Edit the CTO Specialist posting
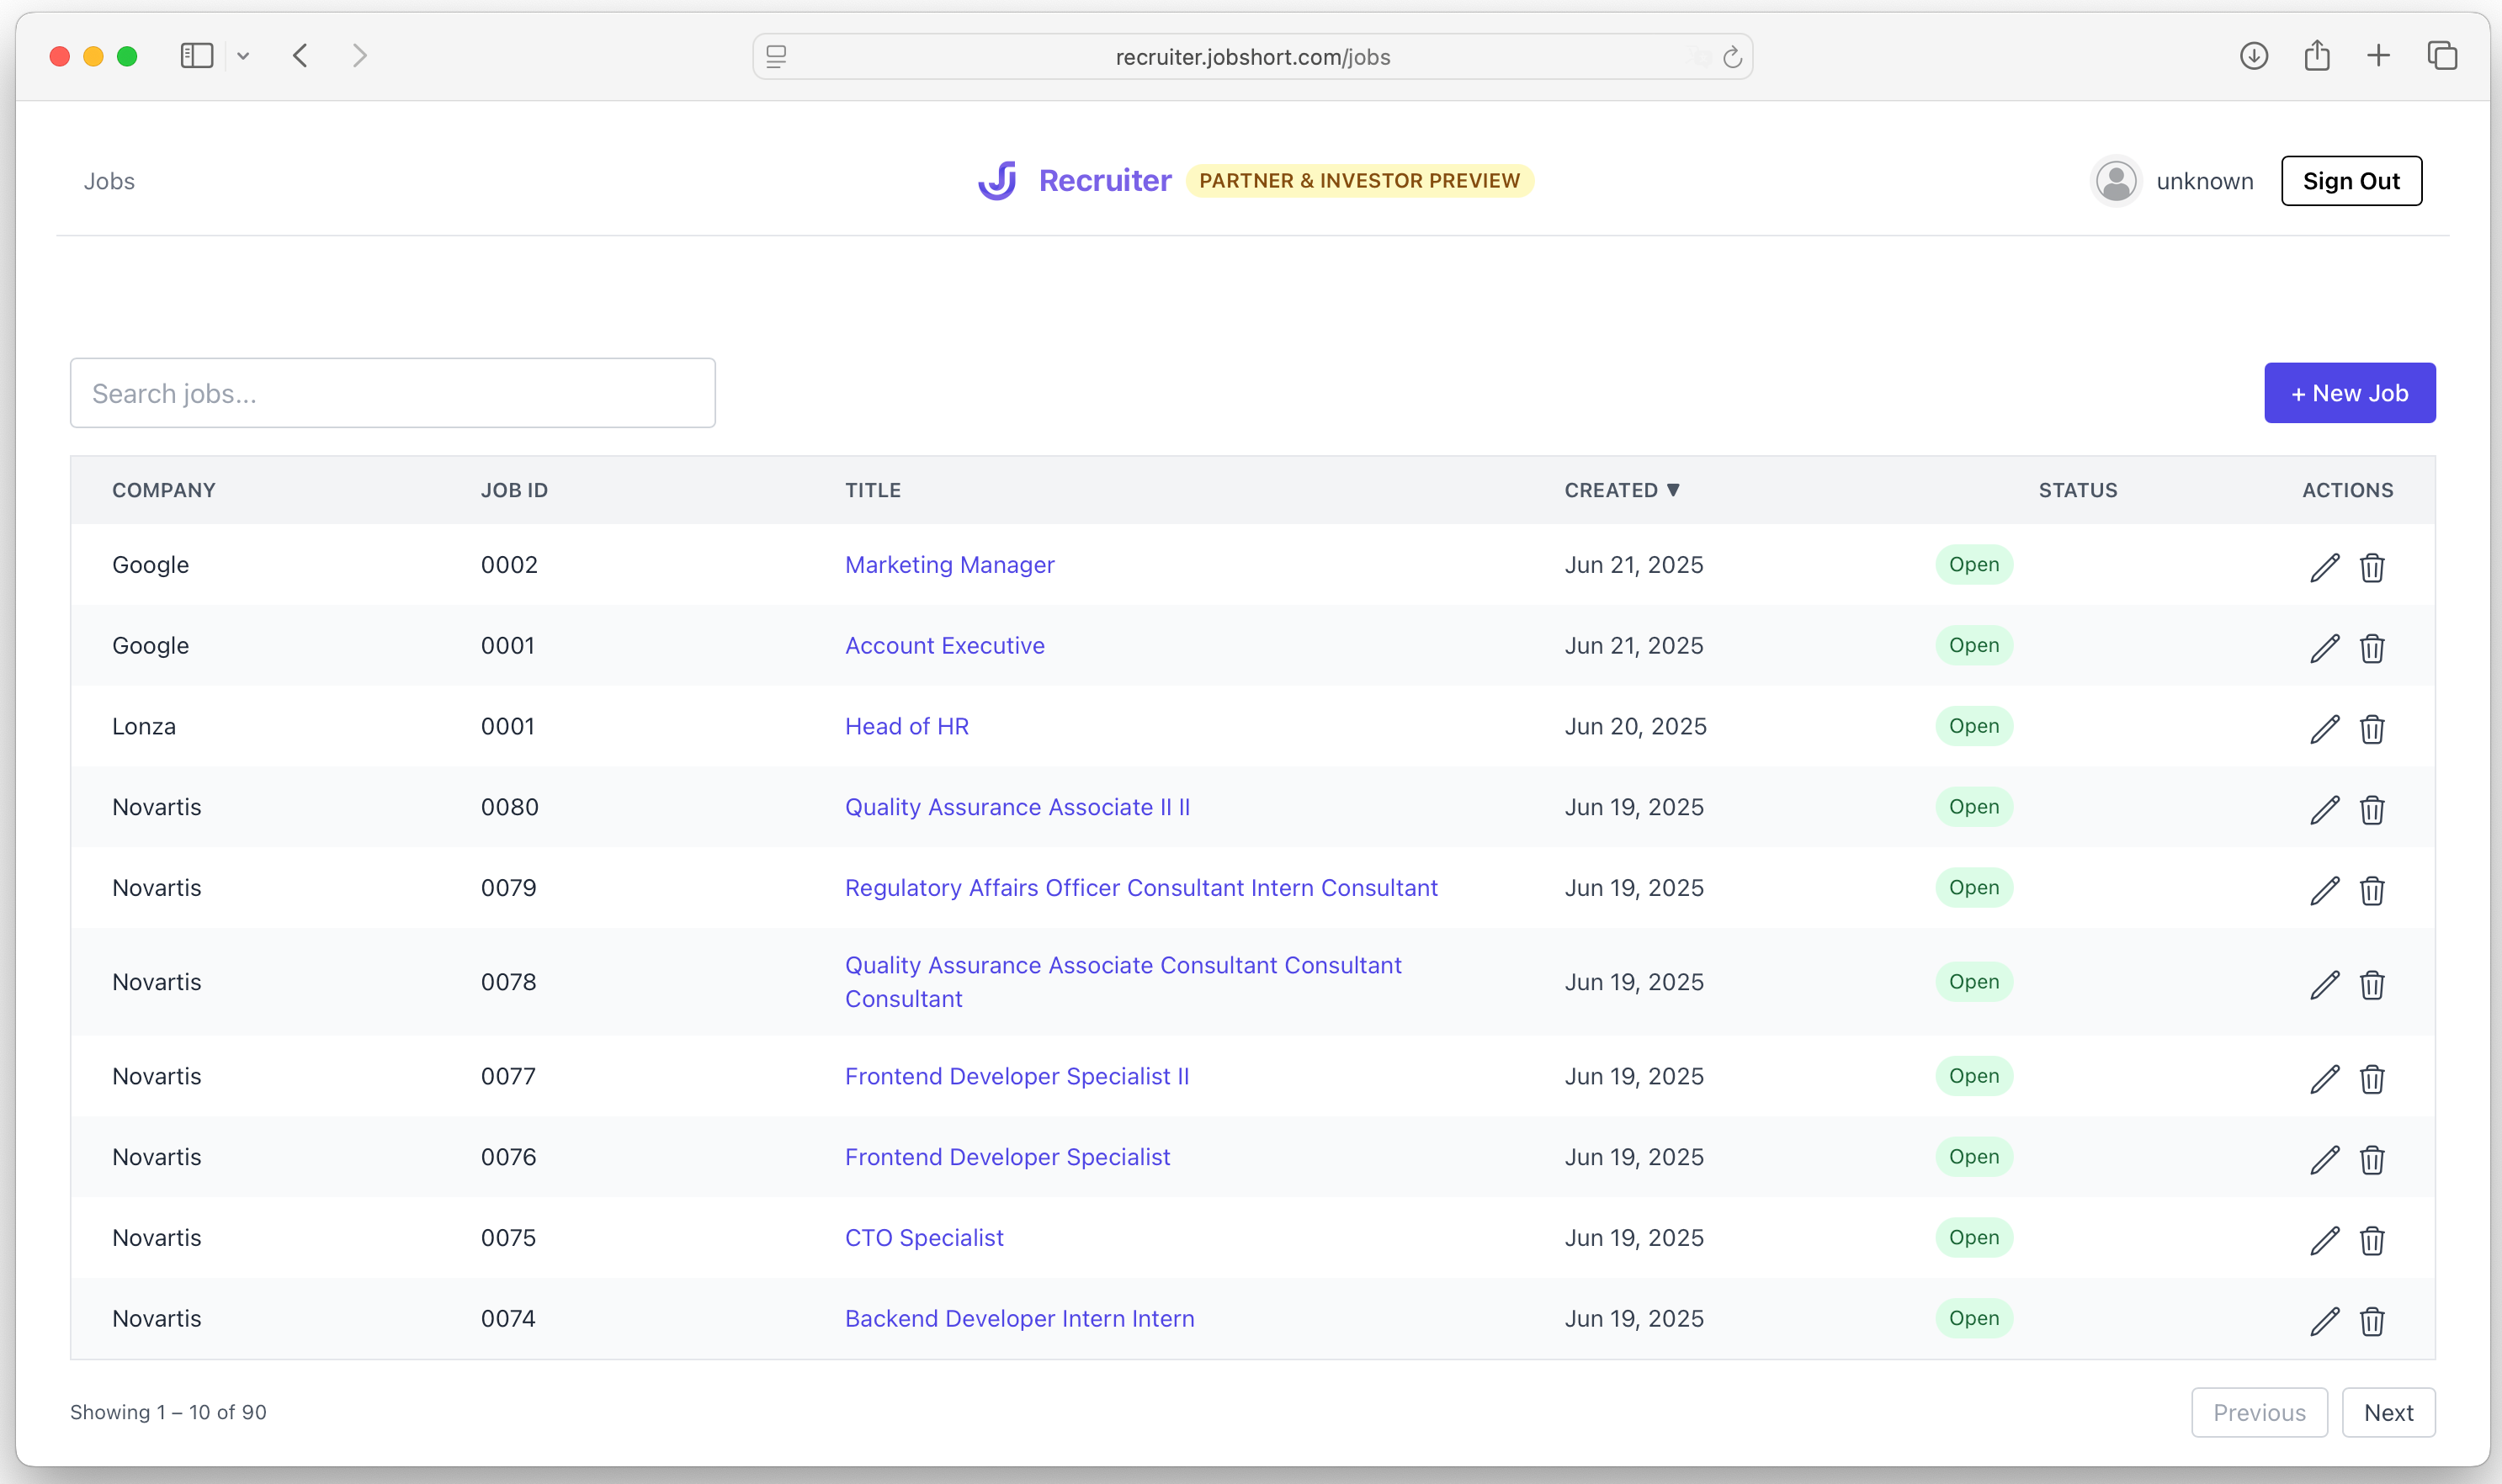 tap(2325, 1240)
